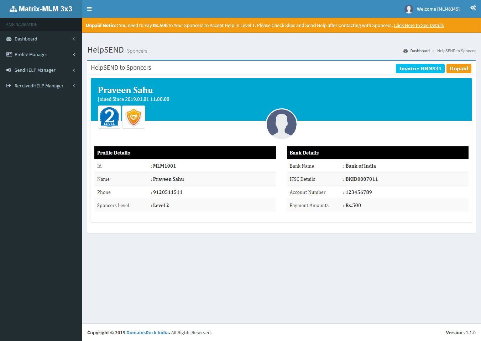Open Profile Manager menu item
Image resolution: width=481 pixels, height=341 pixels.
[x=41, y=54]
